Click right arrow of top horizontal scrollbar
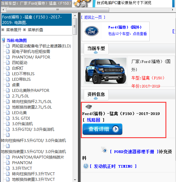Screen dimensions: 176x182 coord(172,10)
